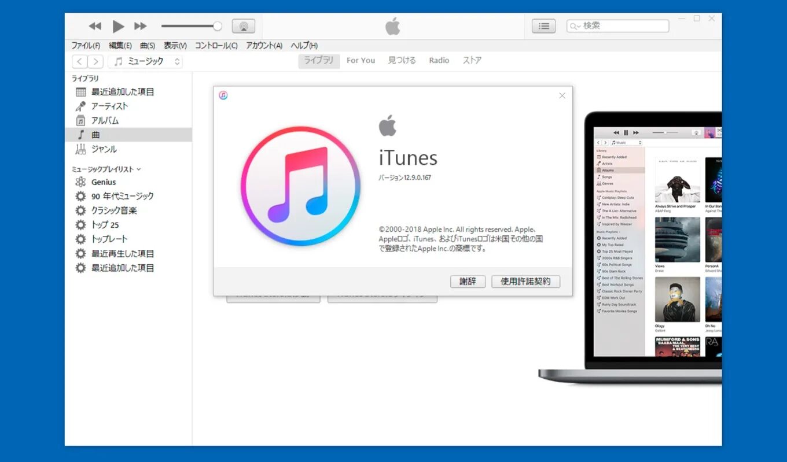787x462 pixels.
Task: Open the 90 年代ミュージック playlist
Action: tap(128, 196)
